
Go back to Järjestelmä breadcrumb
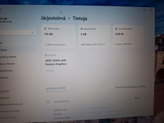tap(53, 18)
